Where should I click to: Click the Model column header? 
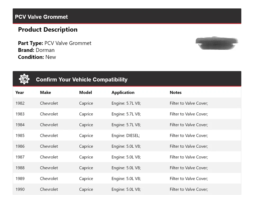pos(85,93)
